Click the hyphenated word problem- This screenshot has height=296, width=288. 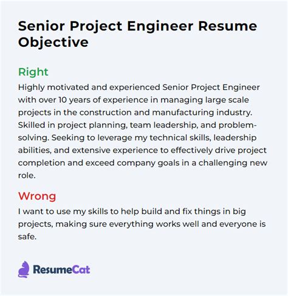click(238, 125)
